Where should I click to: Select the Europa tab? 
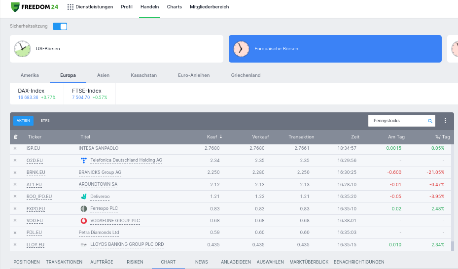coord(68,75)
